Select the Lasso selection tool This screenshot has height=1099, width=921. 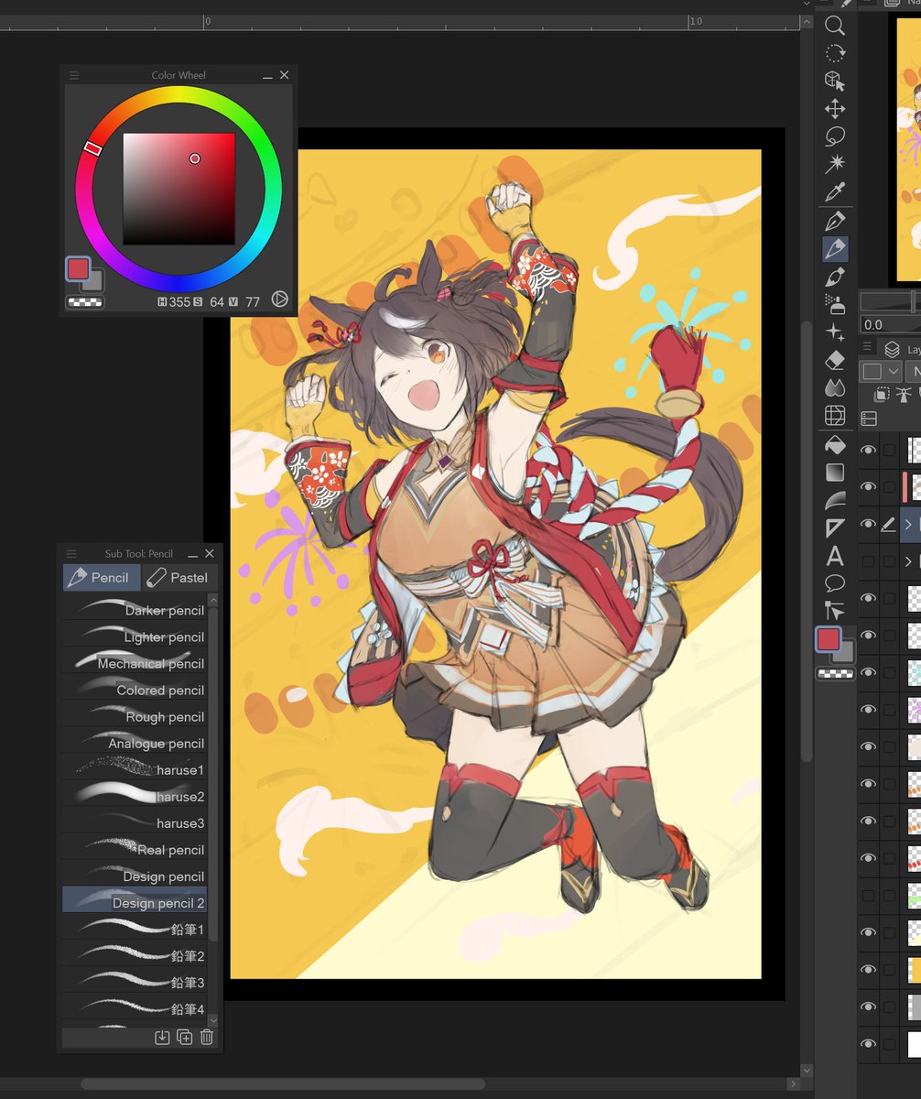coord(835,136)
